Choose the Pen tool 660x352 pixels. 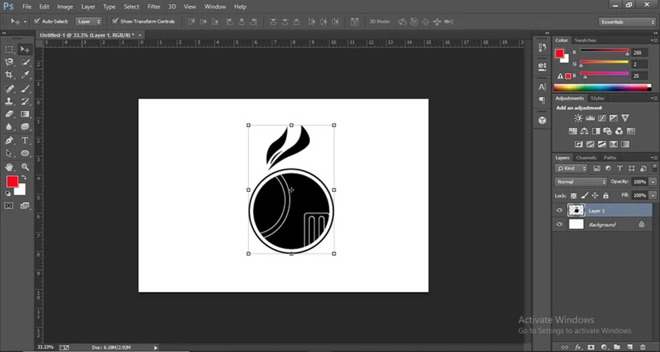pyautogui.click(x=10, y=140)
